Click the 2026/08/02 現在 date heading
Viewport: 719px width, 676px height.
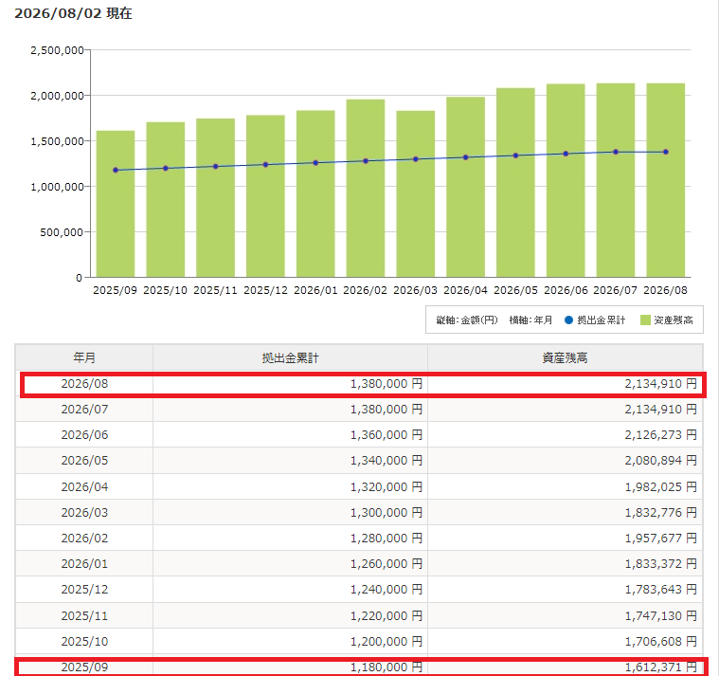click(x=73, y=13)
